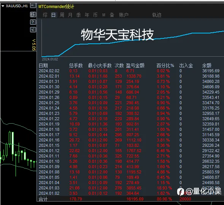
Task: Click deposit total 20000
Action: [185, 199]
